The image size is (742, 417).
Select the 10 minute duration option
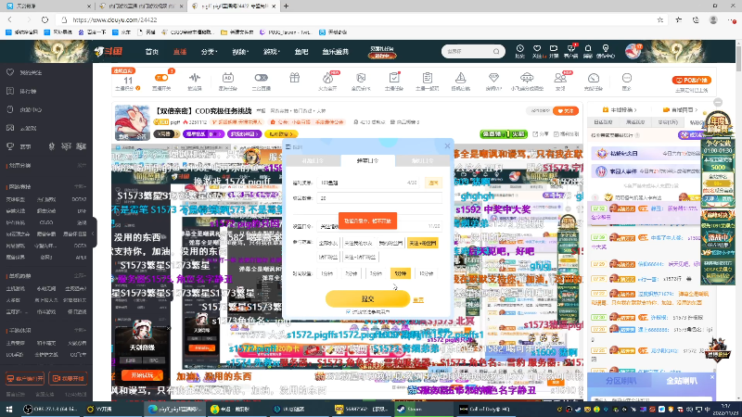coord(426,273)
